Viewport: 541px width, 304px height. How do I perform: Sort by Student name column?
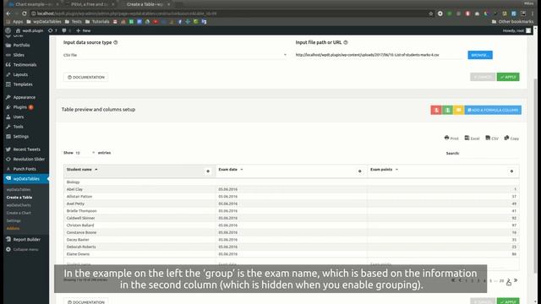click(x=82, y=170)
